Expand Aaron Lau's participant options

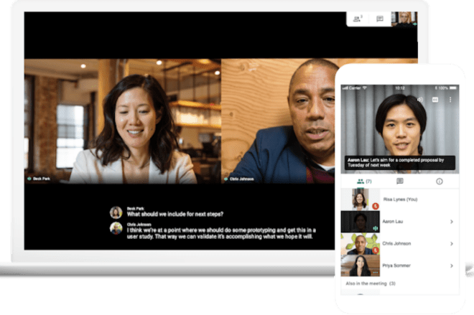[x=451, y=222]
